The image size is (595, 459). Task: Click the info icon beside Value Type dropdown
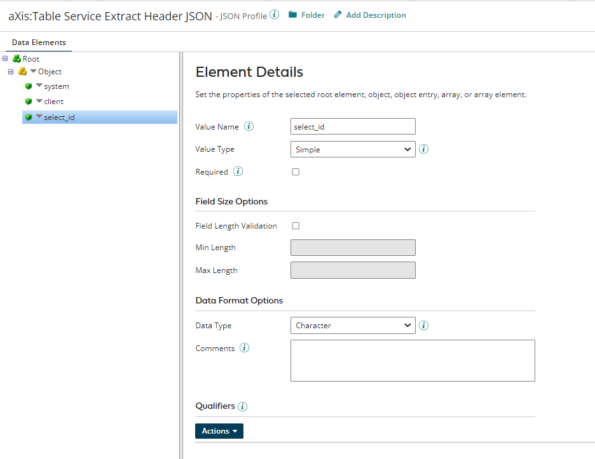click(x=423, y=149)
